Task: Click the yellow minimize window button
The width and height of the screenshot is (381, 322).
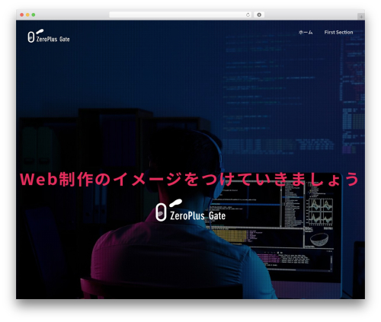Action: [x=27, y=14]
